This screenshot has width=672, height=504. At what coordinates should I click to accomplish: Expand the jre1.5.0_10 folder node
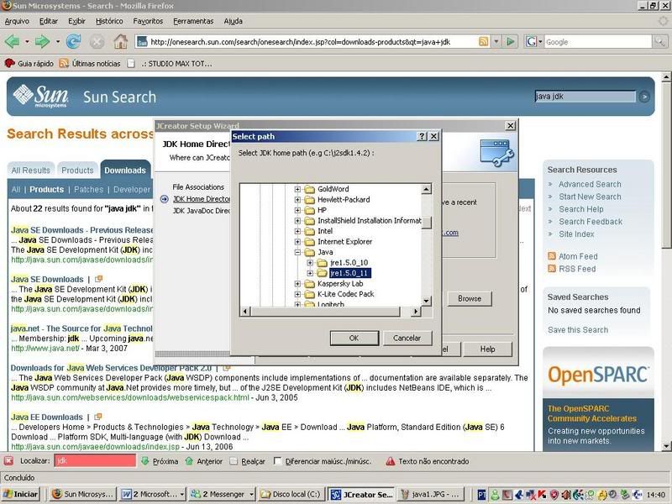(x=310, y=263)
